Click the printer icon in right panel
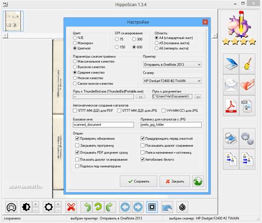Image resolution: width=262 pixels, height=223 pixels. coord(231,139)
